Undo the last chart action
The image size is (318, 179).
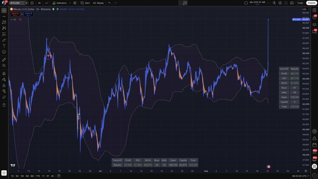coord(109,3)
